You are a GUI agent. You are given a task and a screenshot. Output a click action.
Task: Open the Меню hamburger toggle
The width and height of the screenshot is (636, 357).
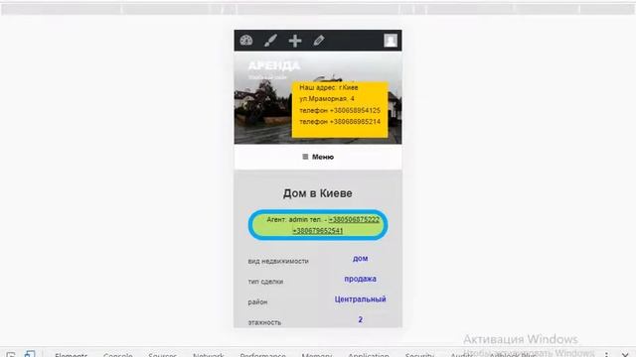318,157
